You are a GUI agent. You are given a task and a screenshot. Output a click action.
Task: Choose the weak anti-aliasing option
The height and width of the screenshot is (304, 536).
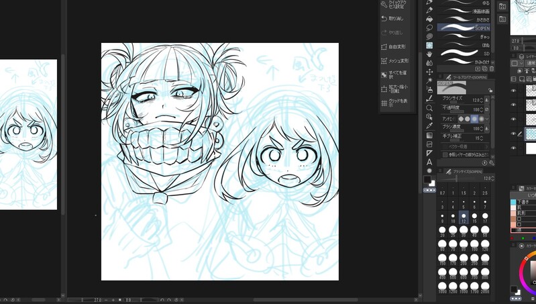tap(468, 119)
